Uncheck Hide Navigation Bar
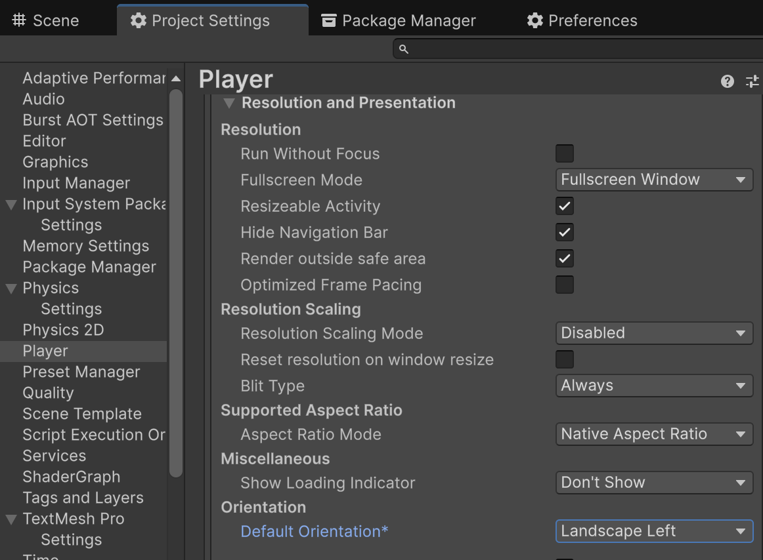 click(x=564, y=232)
